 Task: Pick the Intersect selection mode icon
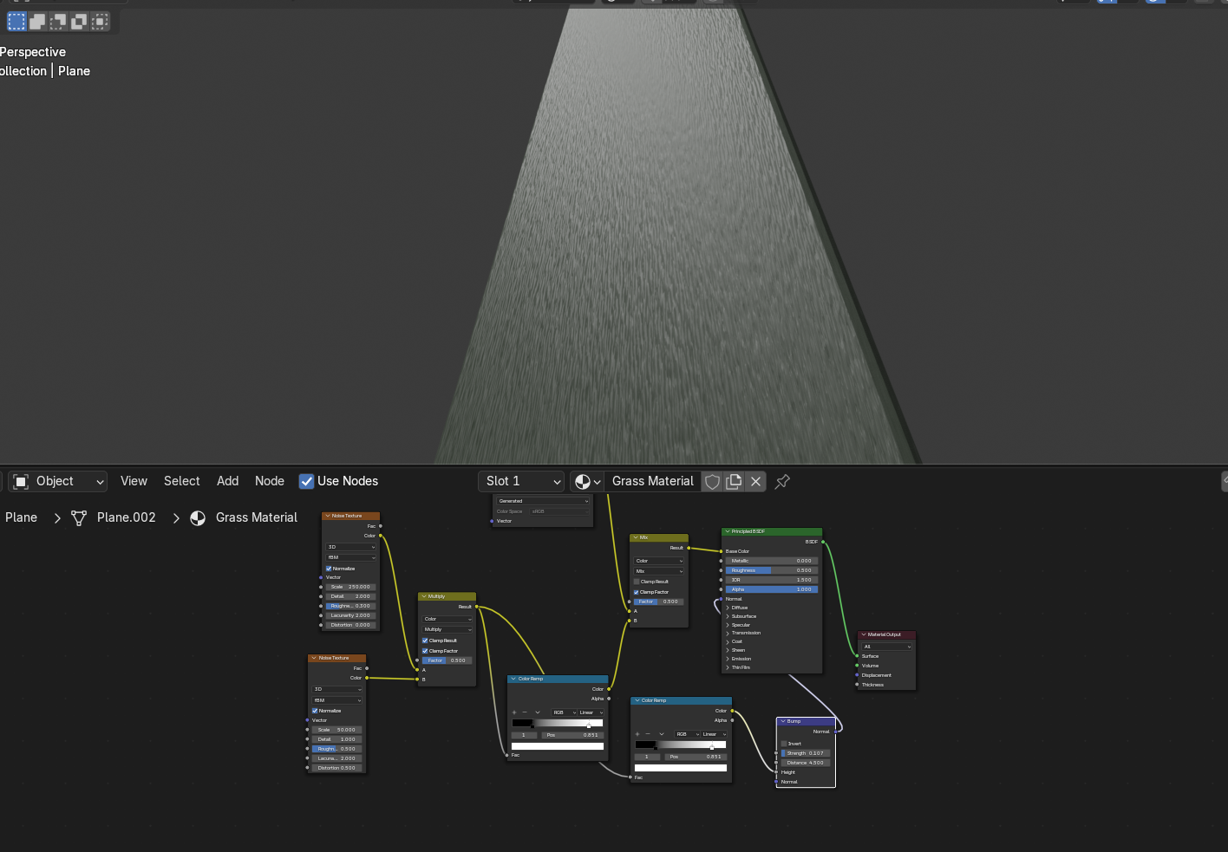[x=100, y=21]
